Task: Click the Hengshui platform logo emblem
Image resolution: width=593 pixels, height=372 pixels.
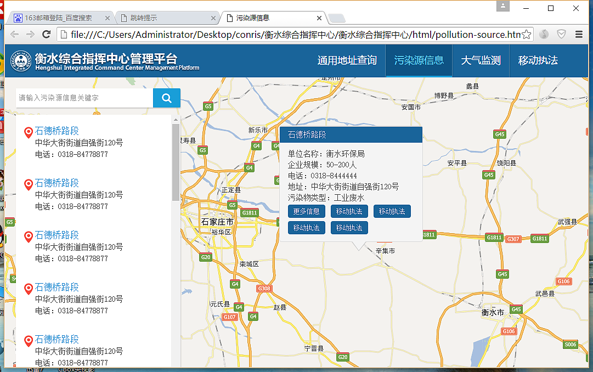Action: (21, 60)
